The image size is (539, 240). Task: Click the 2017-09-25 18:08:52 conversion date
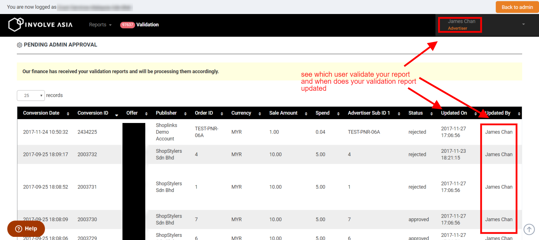(46, 187)
